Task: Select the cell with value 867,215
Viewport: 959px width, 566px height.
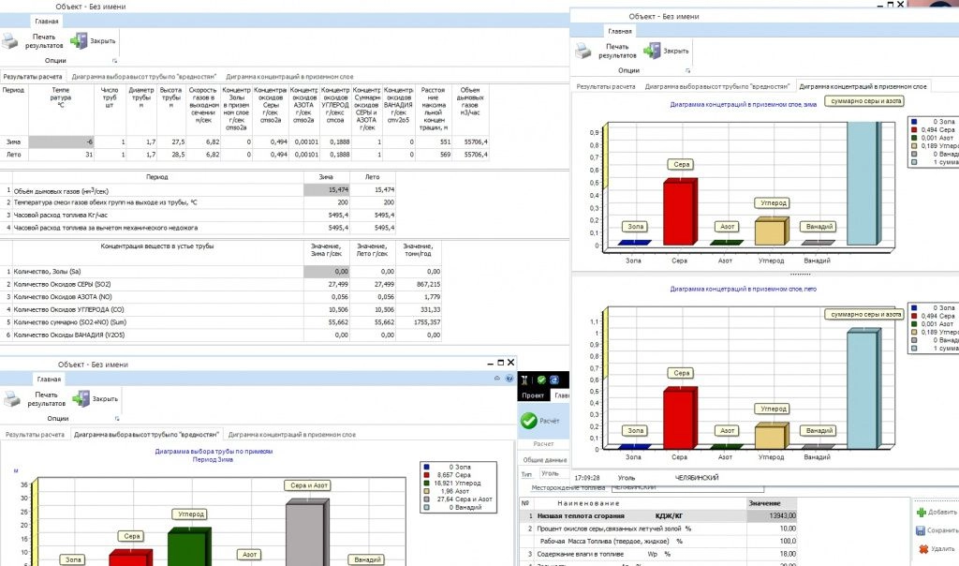Action: [x=419, y=285]
